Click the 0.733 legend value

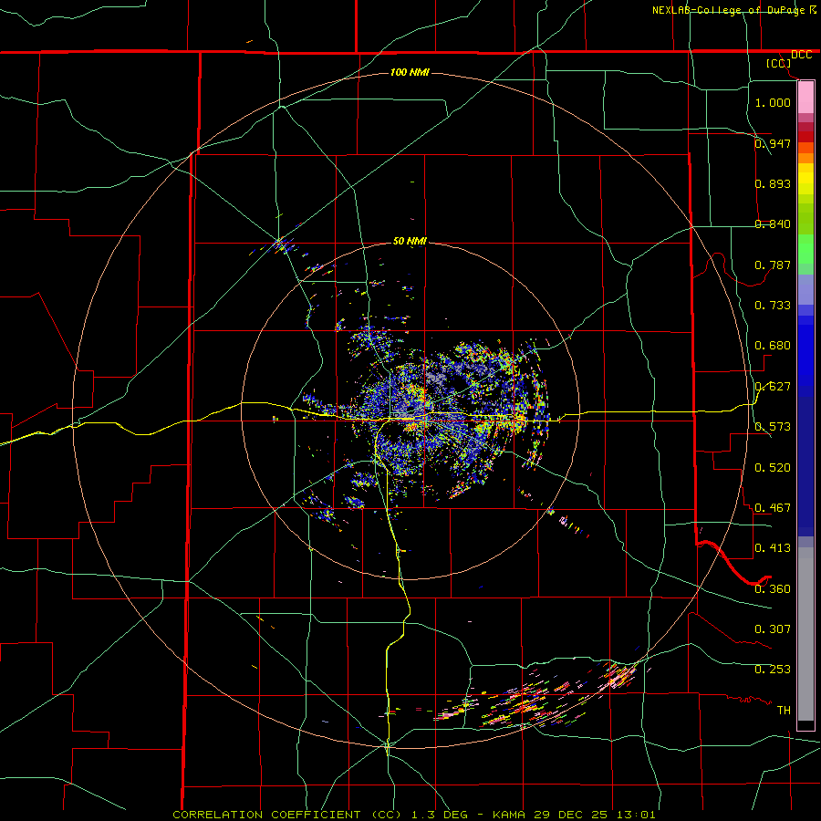[x=773, y=306]
